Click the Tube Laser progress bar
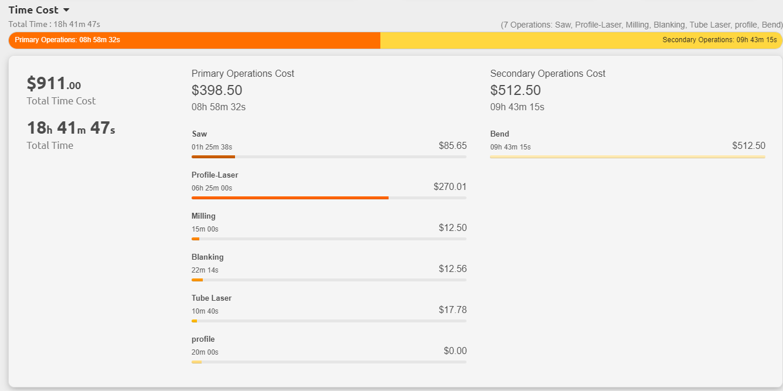Image resolution: width=783 pixels, height=391 pixels. coord(329,321)
